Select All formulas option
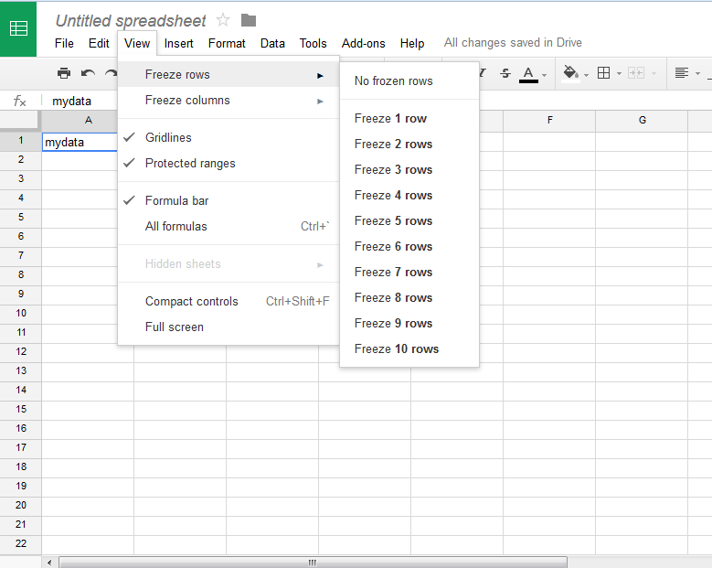Image resolution: width=712 pixels, height=568 pixels. (228, 226)
